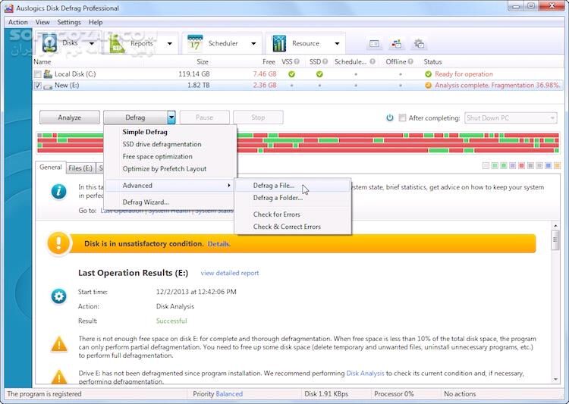569x404 pixels.
Task: Select Check for Errors
Action: pyautogui.click(x=293, y=215)
